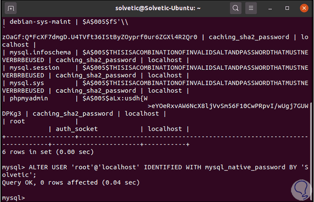Open the terminal hamburger menu
314x202 pixels.
click(252, 8)
